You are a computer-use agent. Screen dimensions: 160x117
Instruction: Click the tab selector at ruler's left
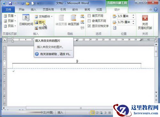point(4,40)
